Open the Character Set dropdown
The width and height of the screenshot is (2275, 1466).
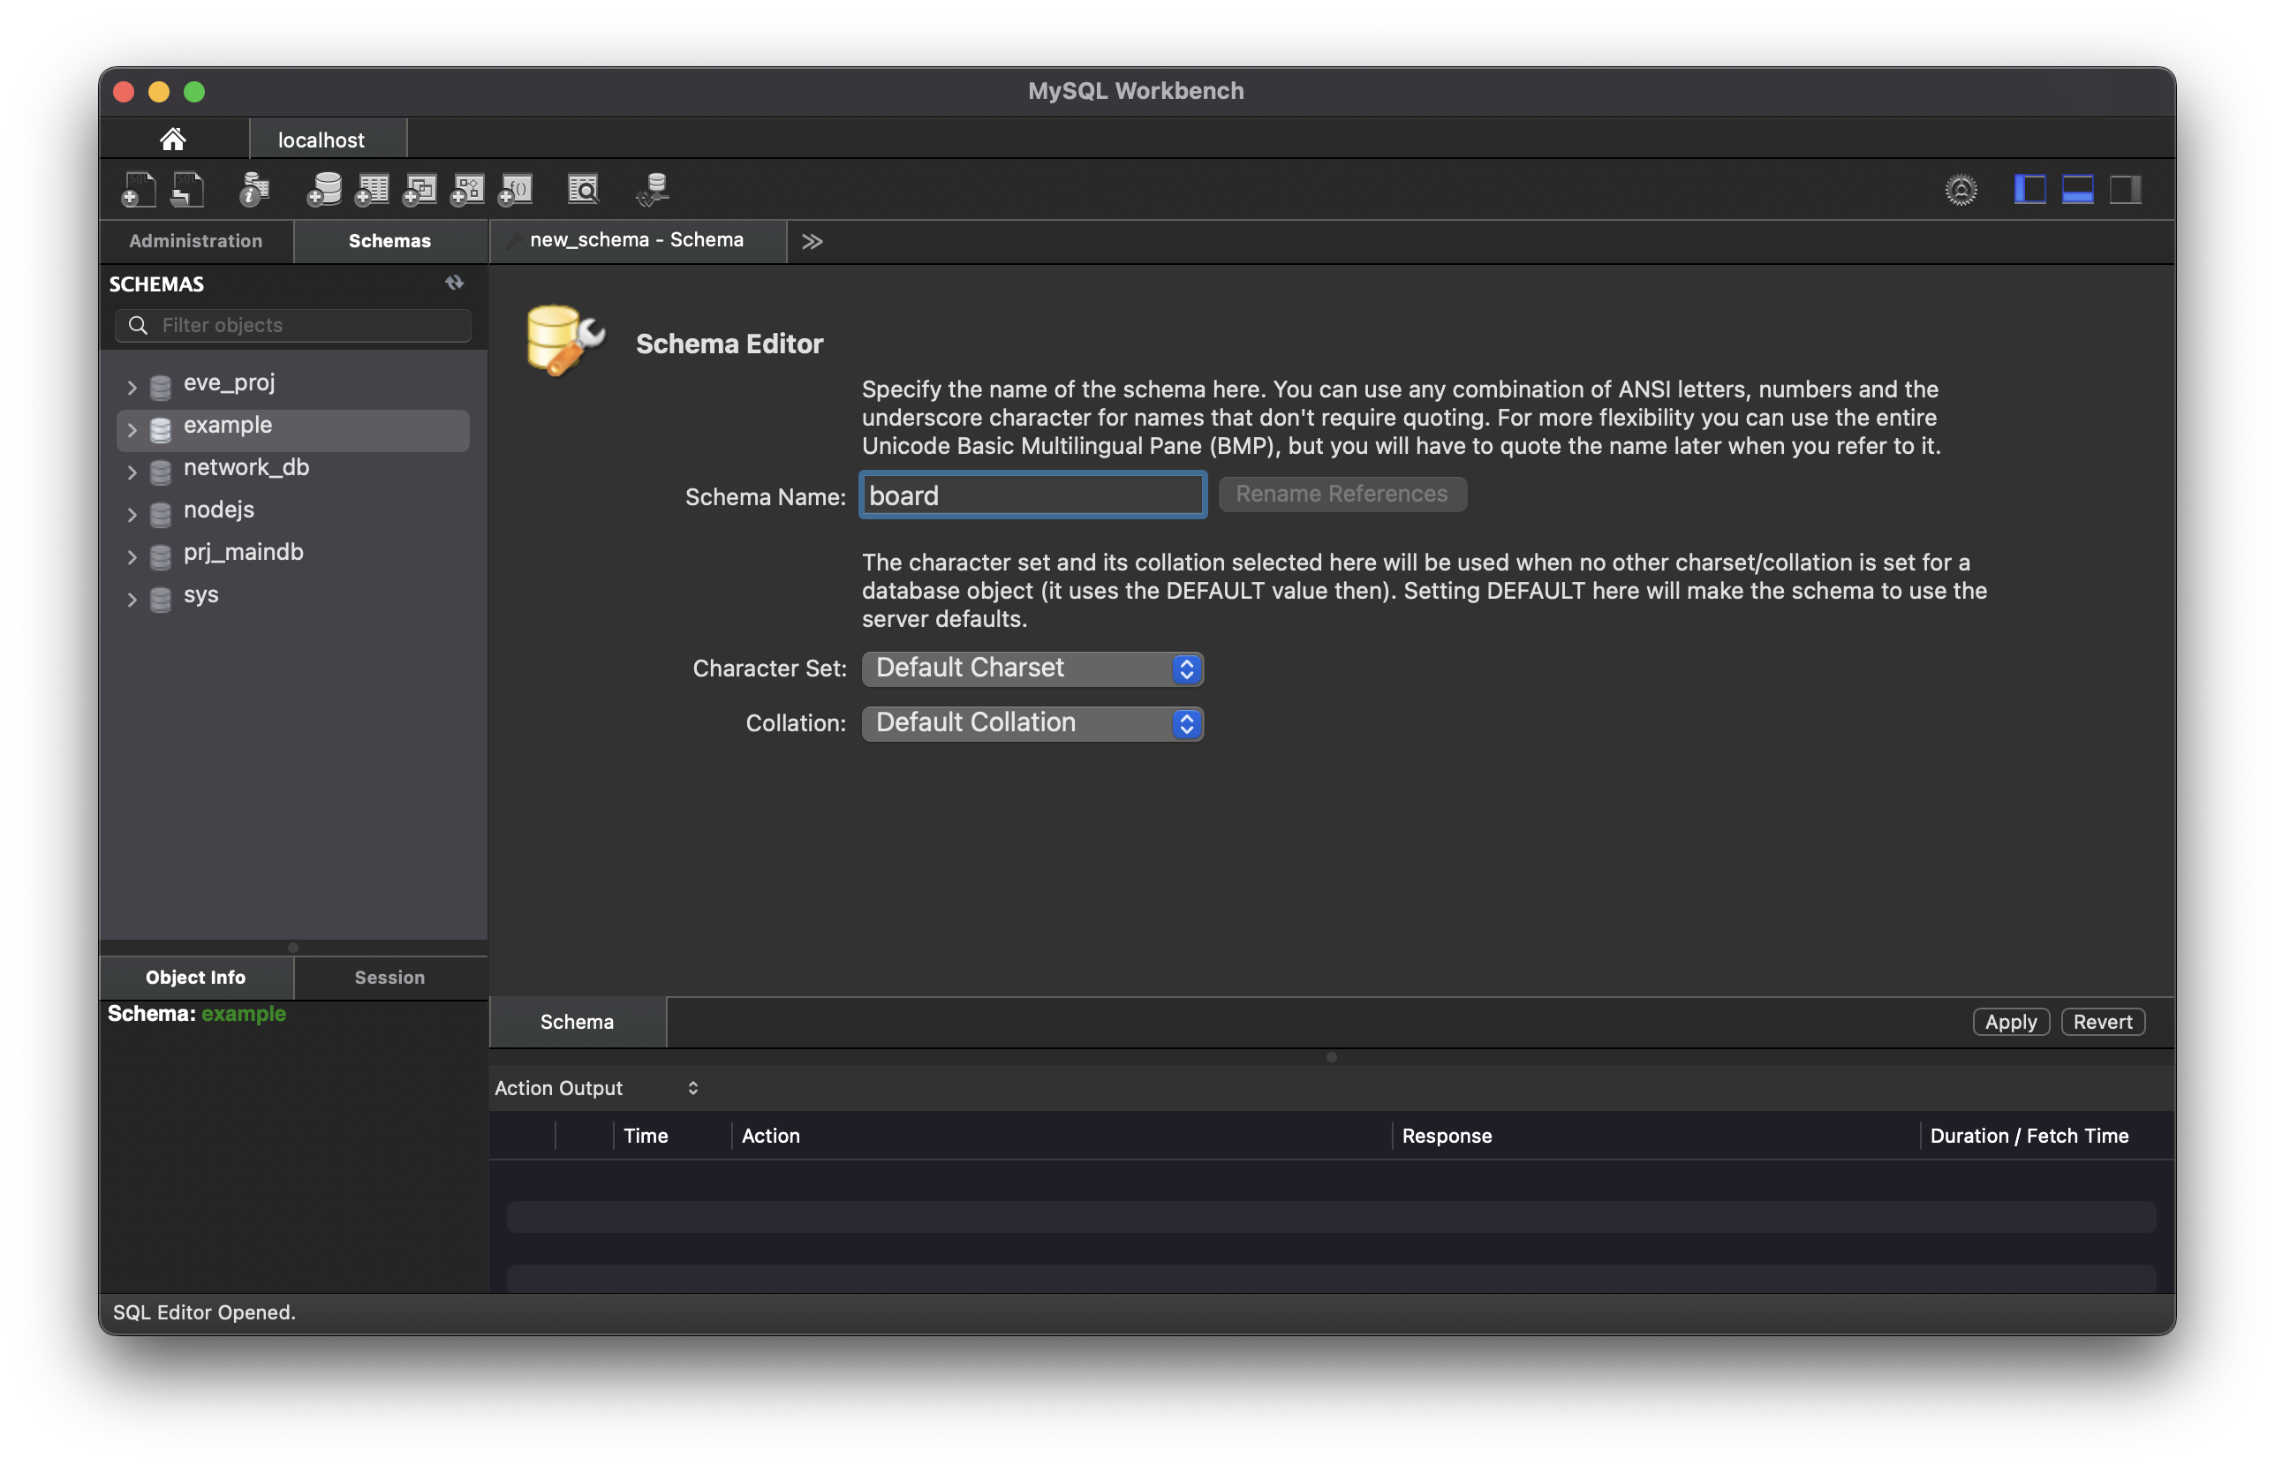coord(1032,669)
